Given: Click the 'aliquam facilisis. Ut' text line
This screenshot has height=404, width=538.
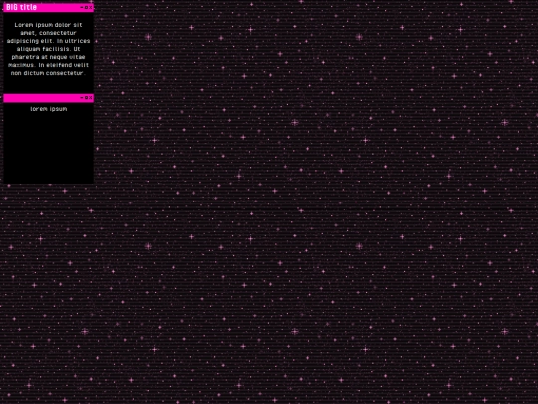Looking at the screenshot, I should (48, 49).
